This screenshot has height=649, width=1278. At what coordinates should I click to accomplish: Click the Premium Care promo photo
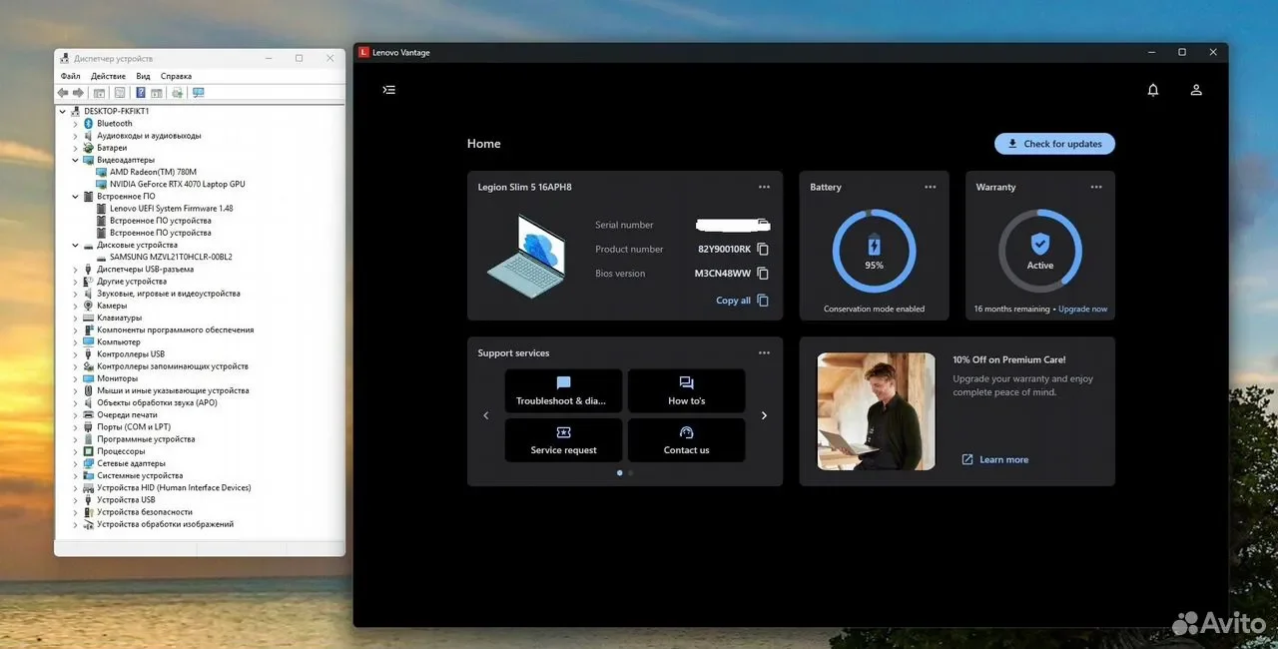pos(876,411)
